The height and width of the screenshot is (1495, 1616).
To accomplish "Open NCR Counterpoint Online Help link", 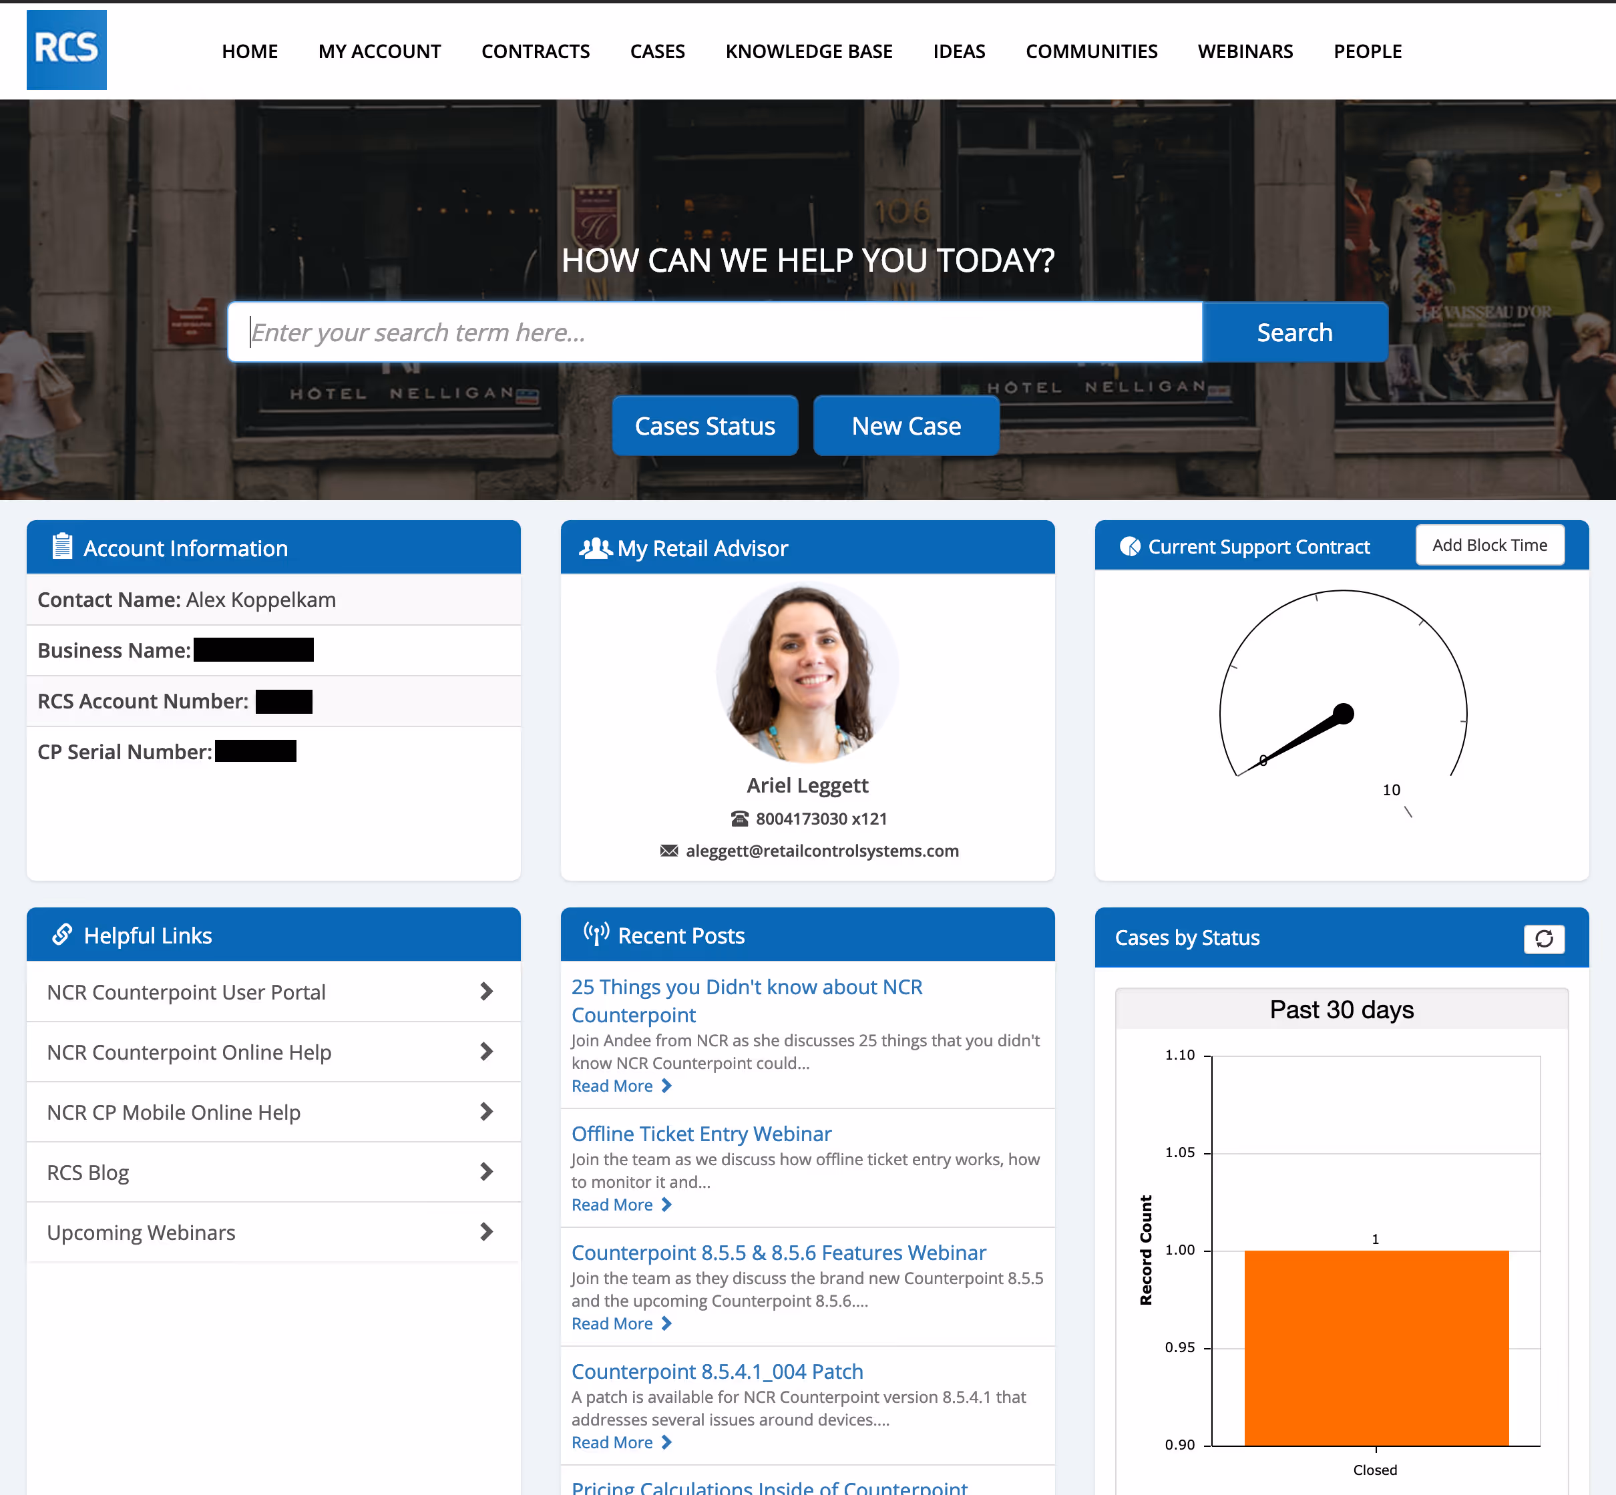I will 188,1052.
